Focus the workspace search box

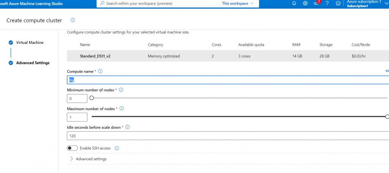pyautogui.click(x=160, y=3)
